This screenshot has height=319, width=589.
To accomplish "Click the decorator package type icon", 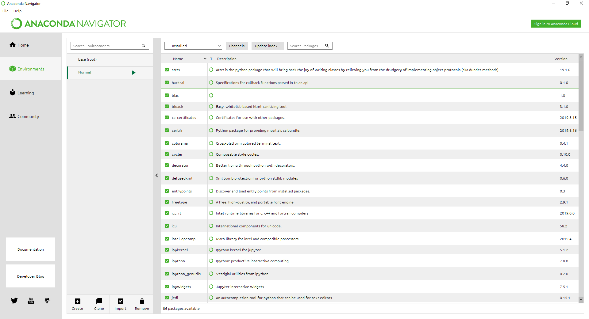I will click(211, 165).
